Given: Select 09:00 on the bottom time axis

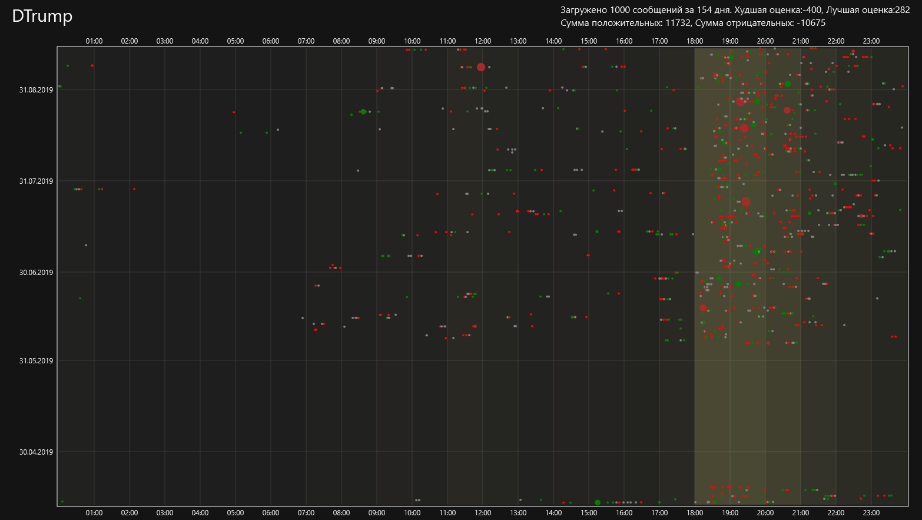Looking at the screenshot, I should coord(377,513).
